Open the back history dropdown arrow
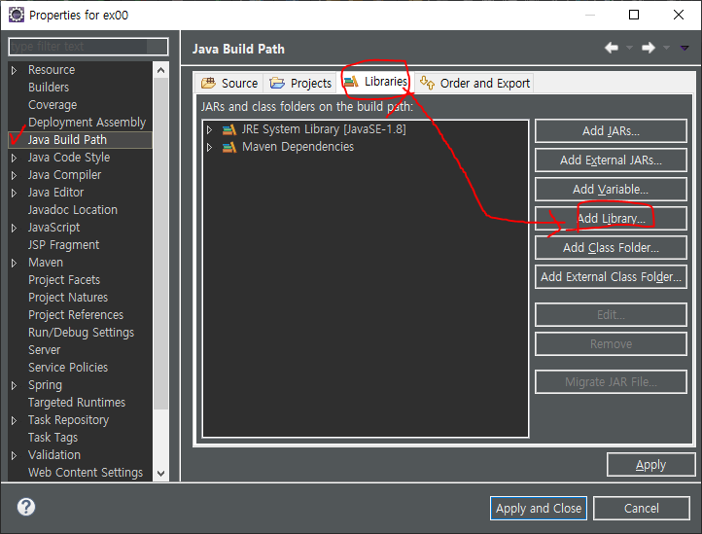The width and height of the screenshot is (702, 534). (x=629, y=48)
